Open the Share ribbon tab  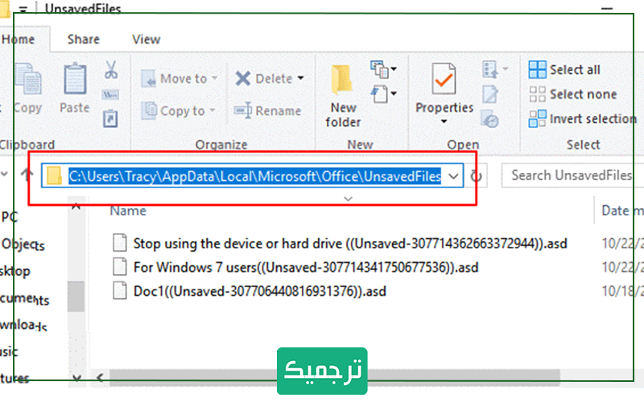[x=84, y=39]
